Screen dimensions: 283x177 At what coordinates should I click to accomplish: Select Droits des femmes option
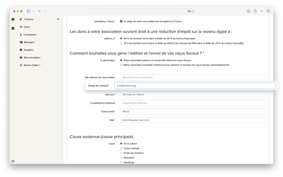(x=121, y=153)
